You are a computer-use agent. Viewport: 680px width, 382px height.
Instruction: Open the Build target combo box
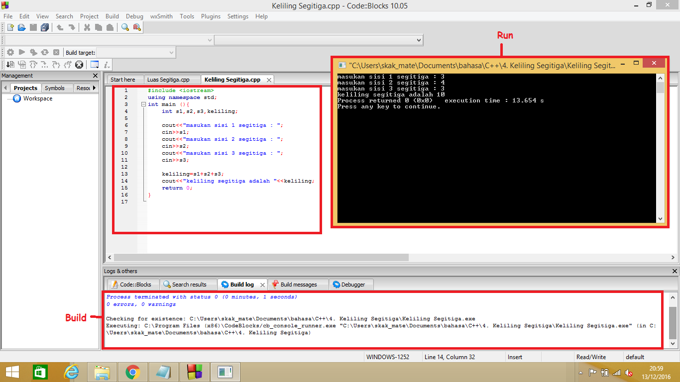pyautogui.click(x=136, y=52)
